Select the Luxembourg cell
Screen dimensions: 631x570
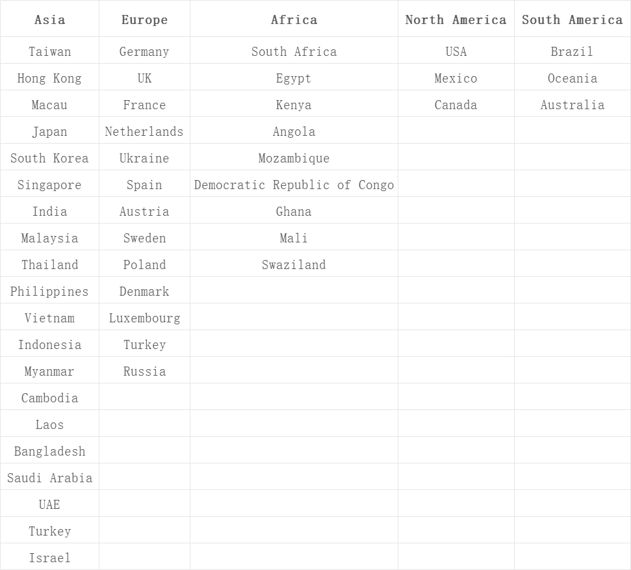coord(144,318)
